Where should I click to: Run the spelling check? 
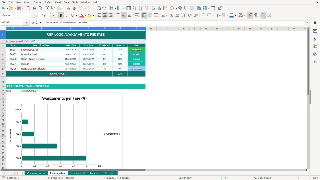[x=105, y=8]
